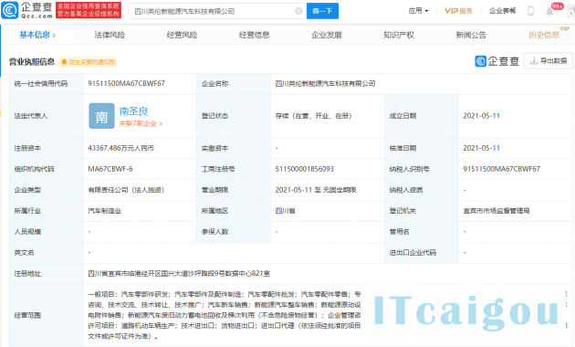Viewport: 575px width, 347px height.
Task: Switch to the 新闻公告 tab
Action: [x=471, y=35]
